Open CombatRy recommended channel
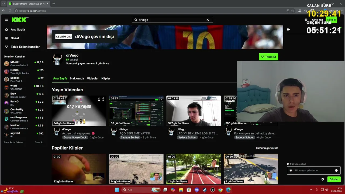Screen dimensions: 345x194 coord(24,111)
